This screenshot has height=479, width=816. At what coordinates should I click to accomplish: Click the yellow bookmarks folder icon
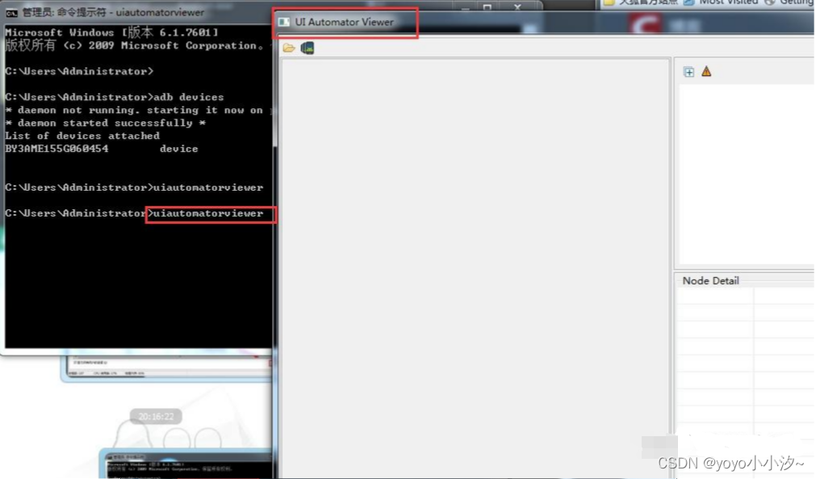609,3
